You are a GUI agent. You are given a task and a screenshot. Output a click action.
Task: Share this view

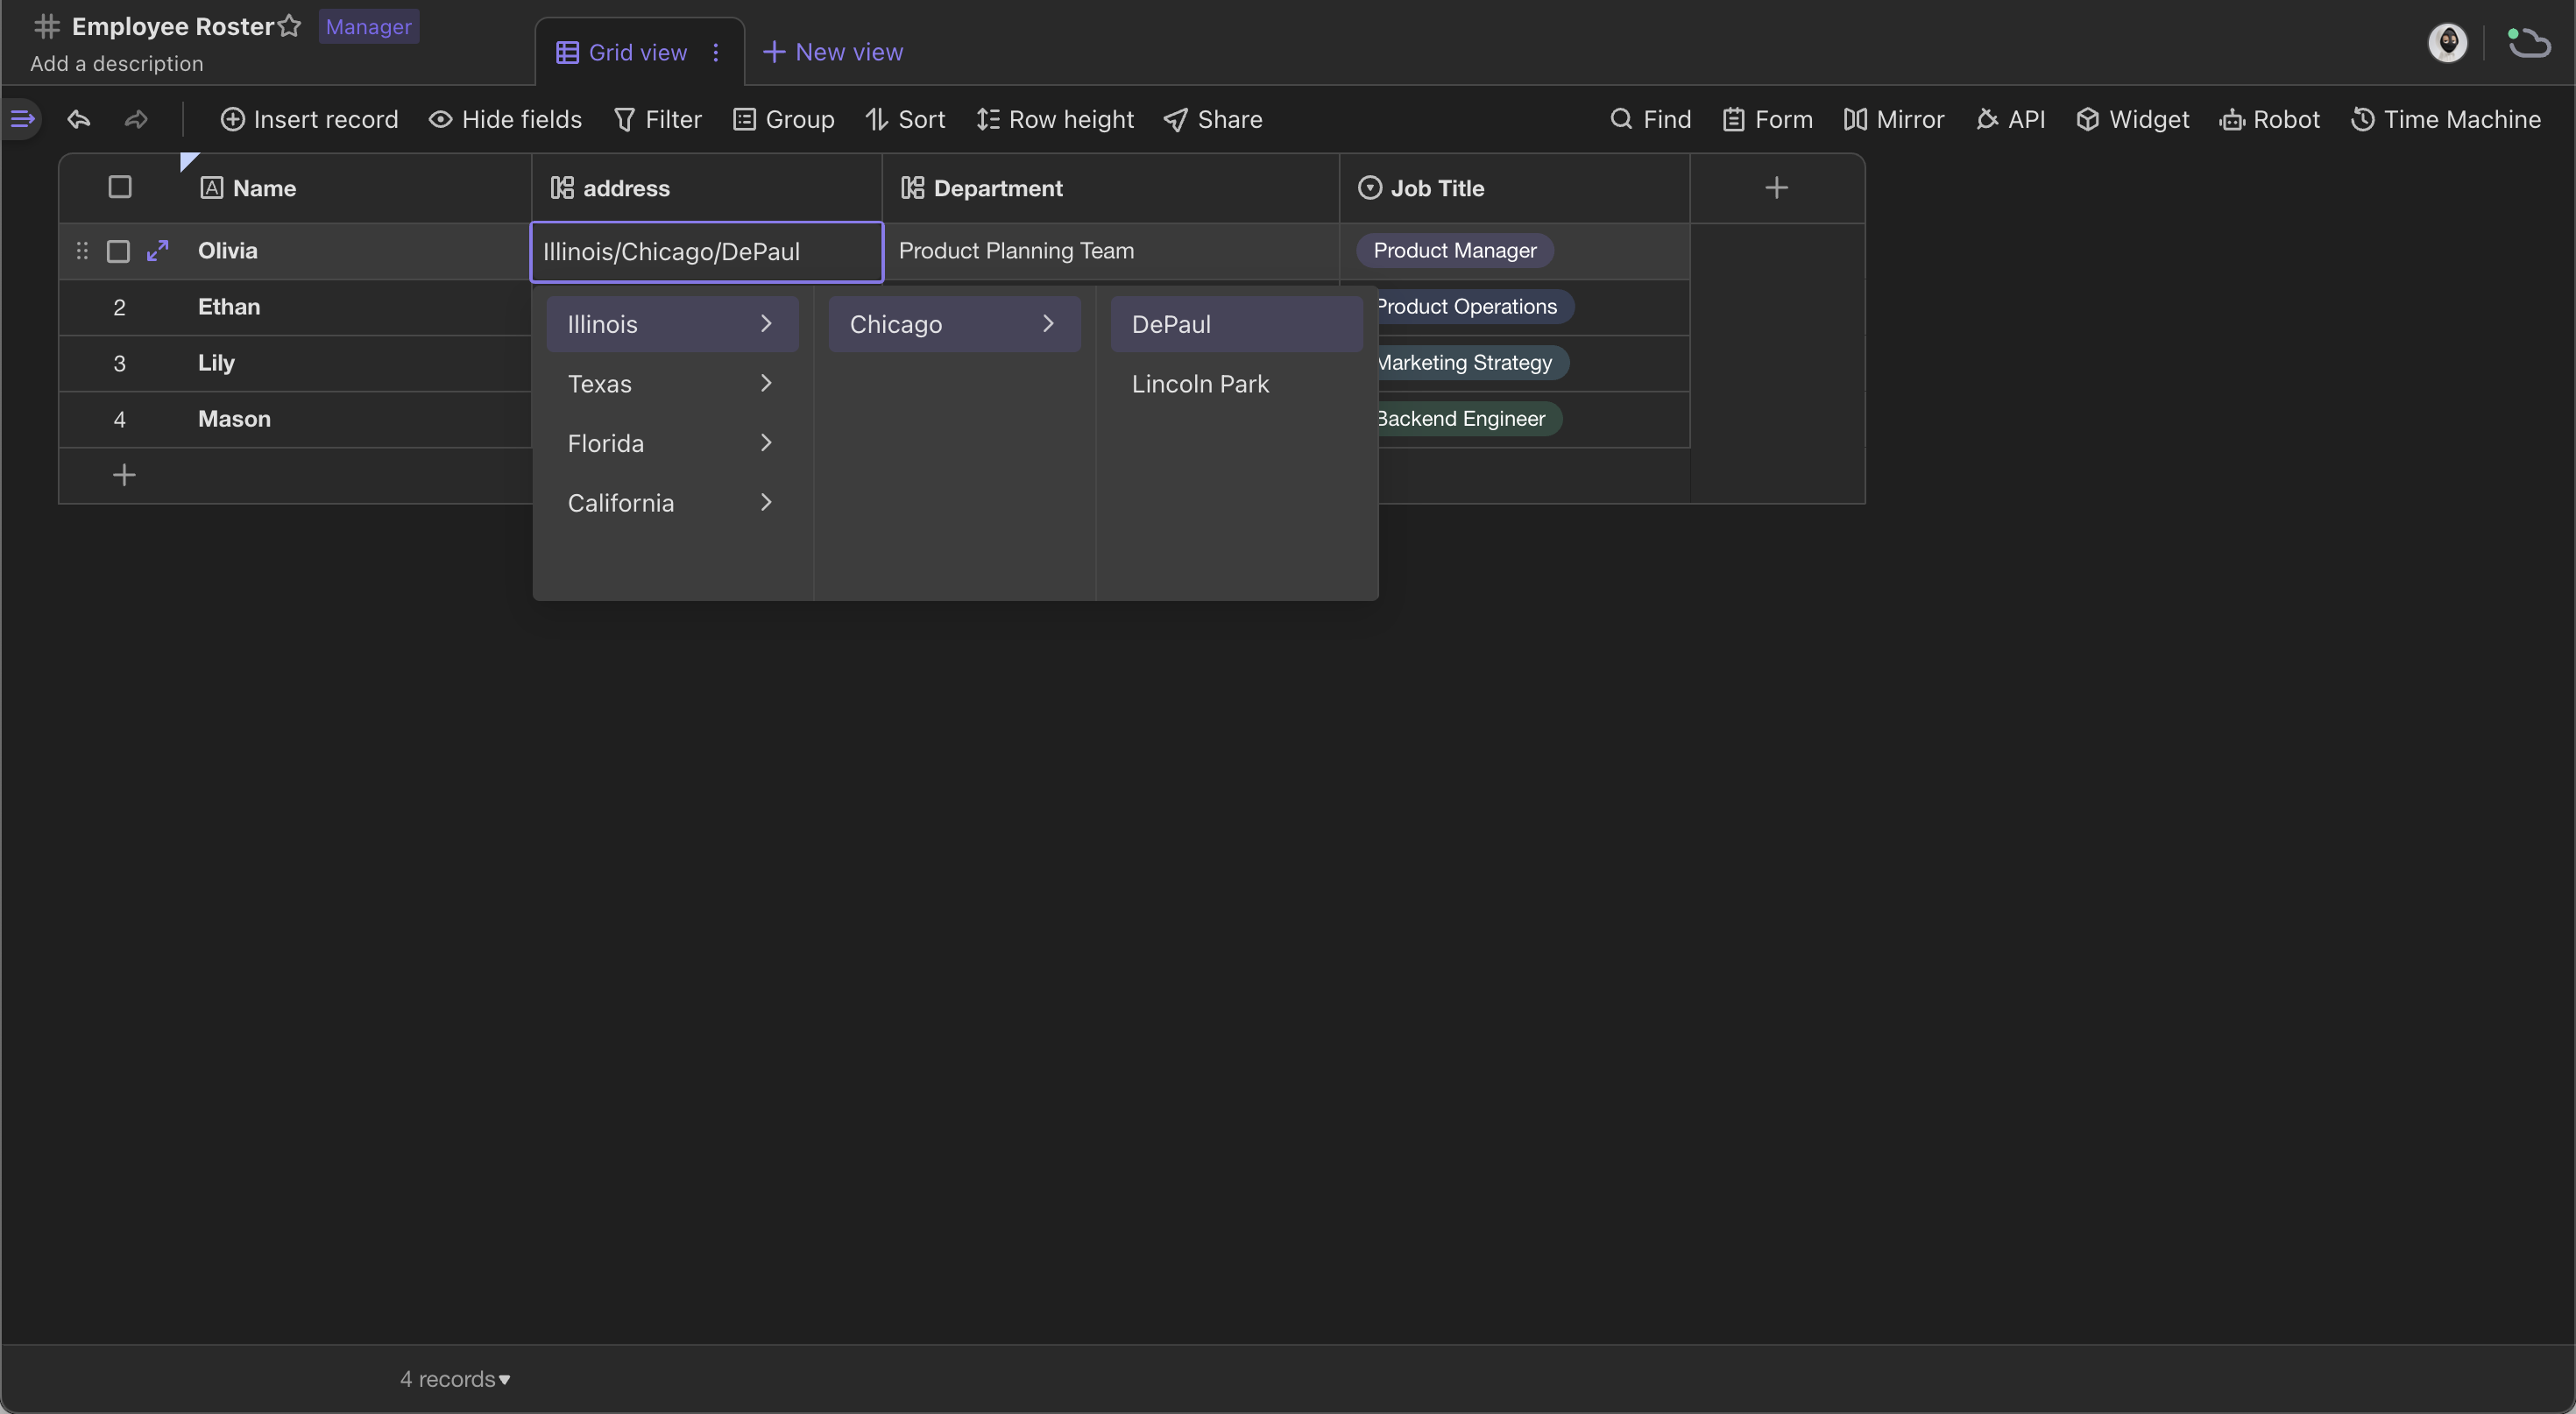pyautogui.click(x=1213, y=120)
